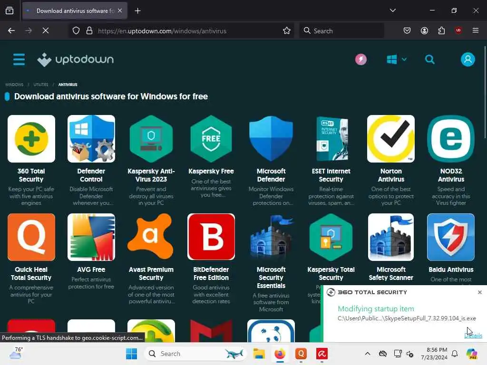
Task: Open weather widget showing 76°
Action: point(16,353)
